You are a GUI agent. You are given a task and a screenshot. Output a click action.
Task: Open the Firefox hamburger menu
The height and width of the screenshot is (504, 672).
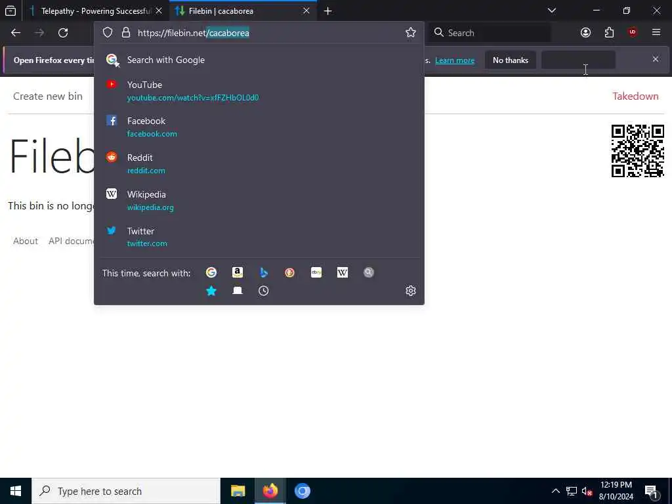tap(656, 33)
